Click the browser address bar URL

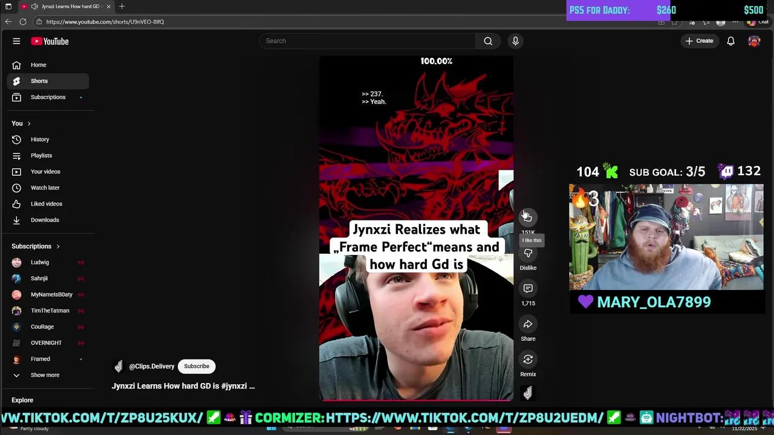pos(105,22)
